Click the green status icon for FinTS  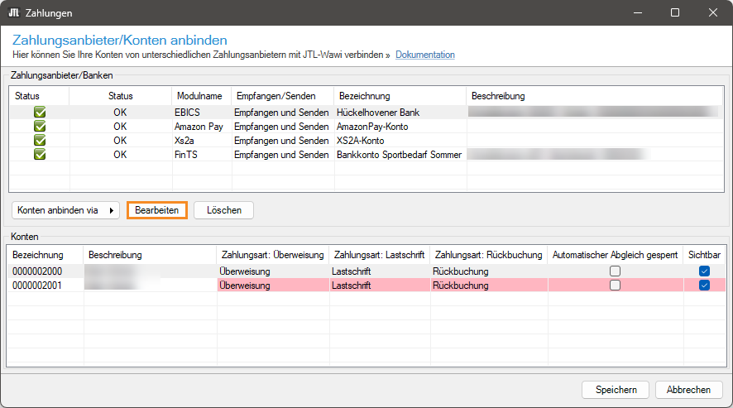click(x=39, y=154)
